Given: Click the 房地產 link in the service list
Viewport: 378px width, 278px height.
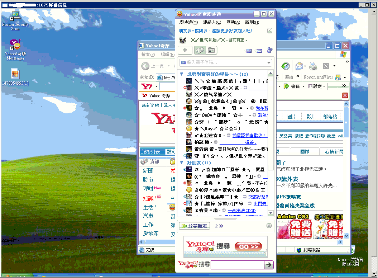Looking at the screenshot, I should [151, 234].
